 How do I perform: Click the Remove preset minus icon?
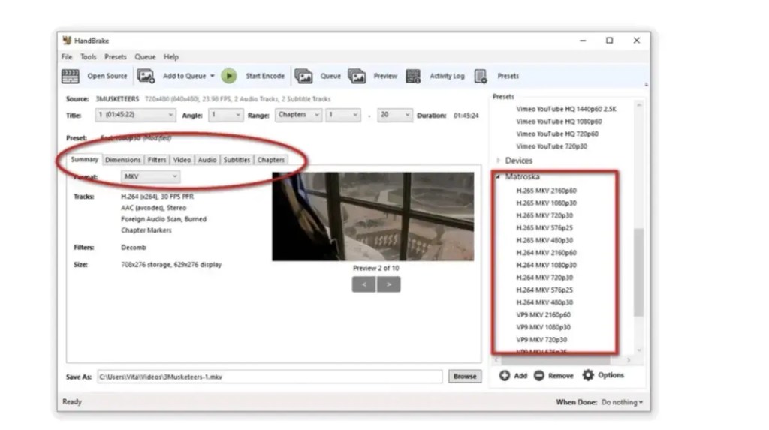pos(539,375)
